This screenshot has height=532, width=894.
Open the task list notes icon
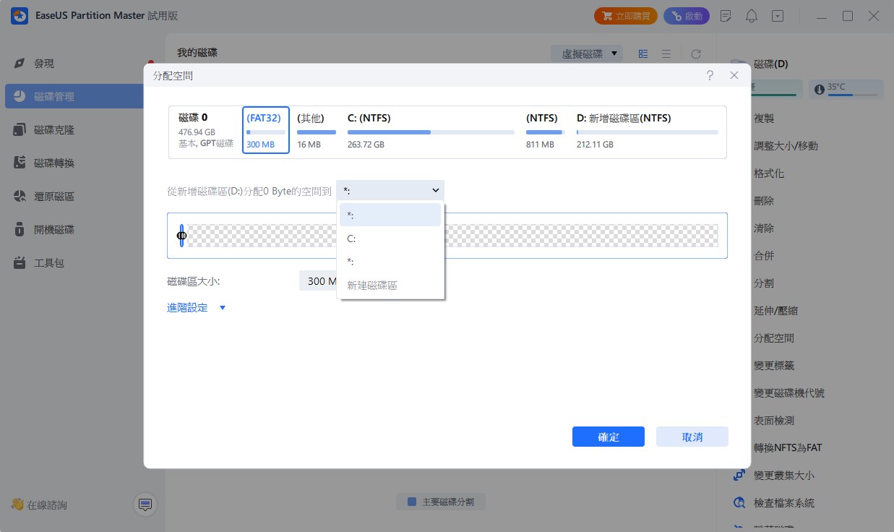pyautogui.click(x=726, y=16)
